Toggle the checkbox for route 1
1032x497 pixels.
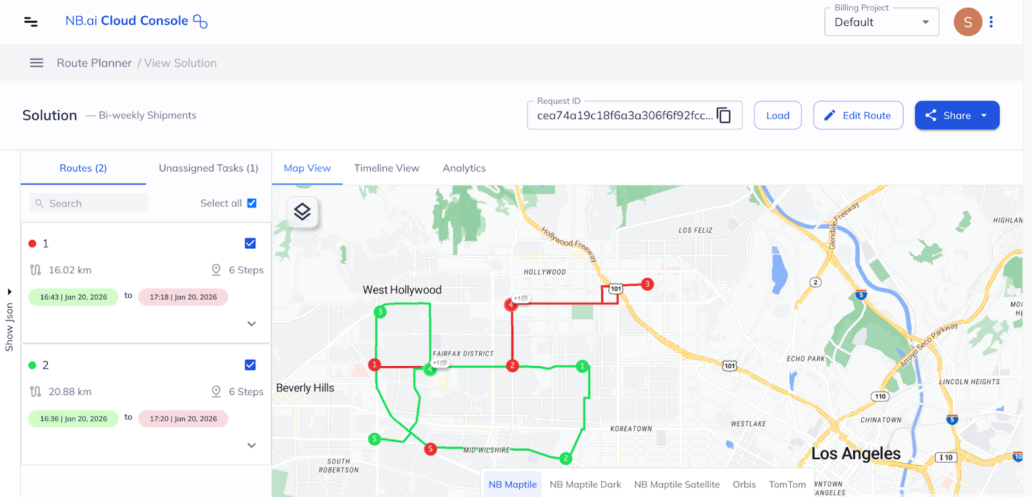[250, 244]
